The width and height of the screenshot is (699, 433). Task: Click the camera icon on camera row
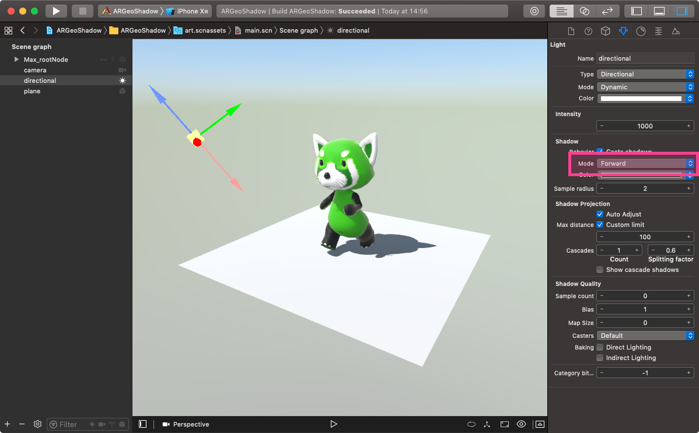[122, 70]
